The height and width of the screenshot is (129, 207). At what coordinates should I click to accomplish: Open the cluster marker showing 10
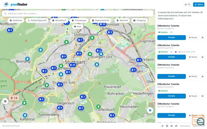tap(102, 24)
